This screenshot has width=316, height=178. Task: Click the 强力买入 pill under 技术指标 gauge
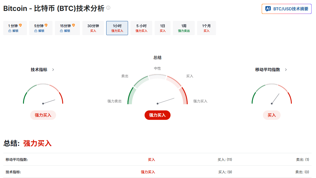(x=43, y=115)
